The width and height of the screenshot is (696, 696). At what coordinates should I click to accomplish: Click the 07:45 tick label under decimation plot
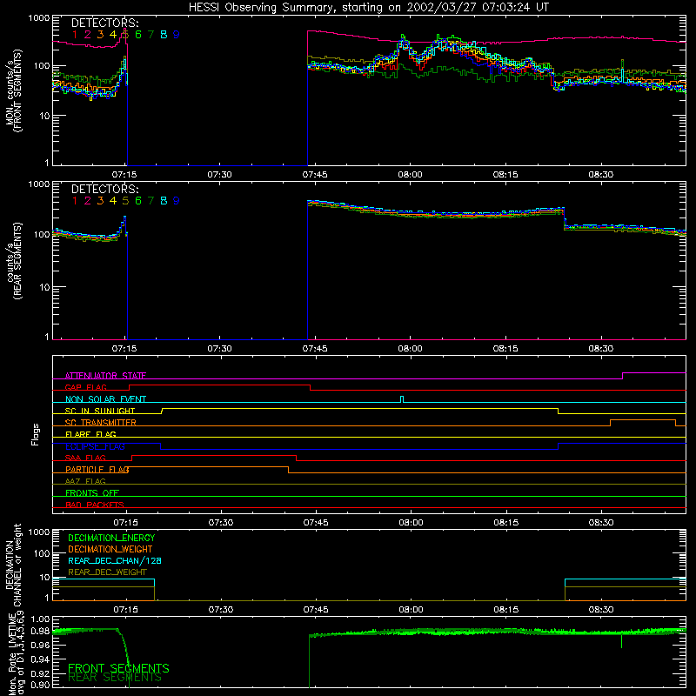click(316, 610)
